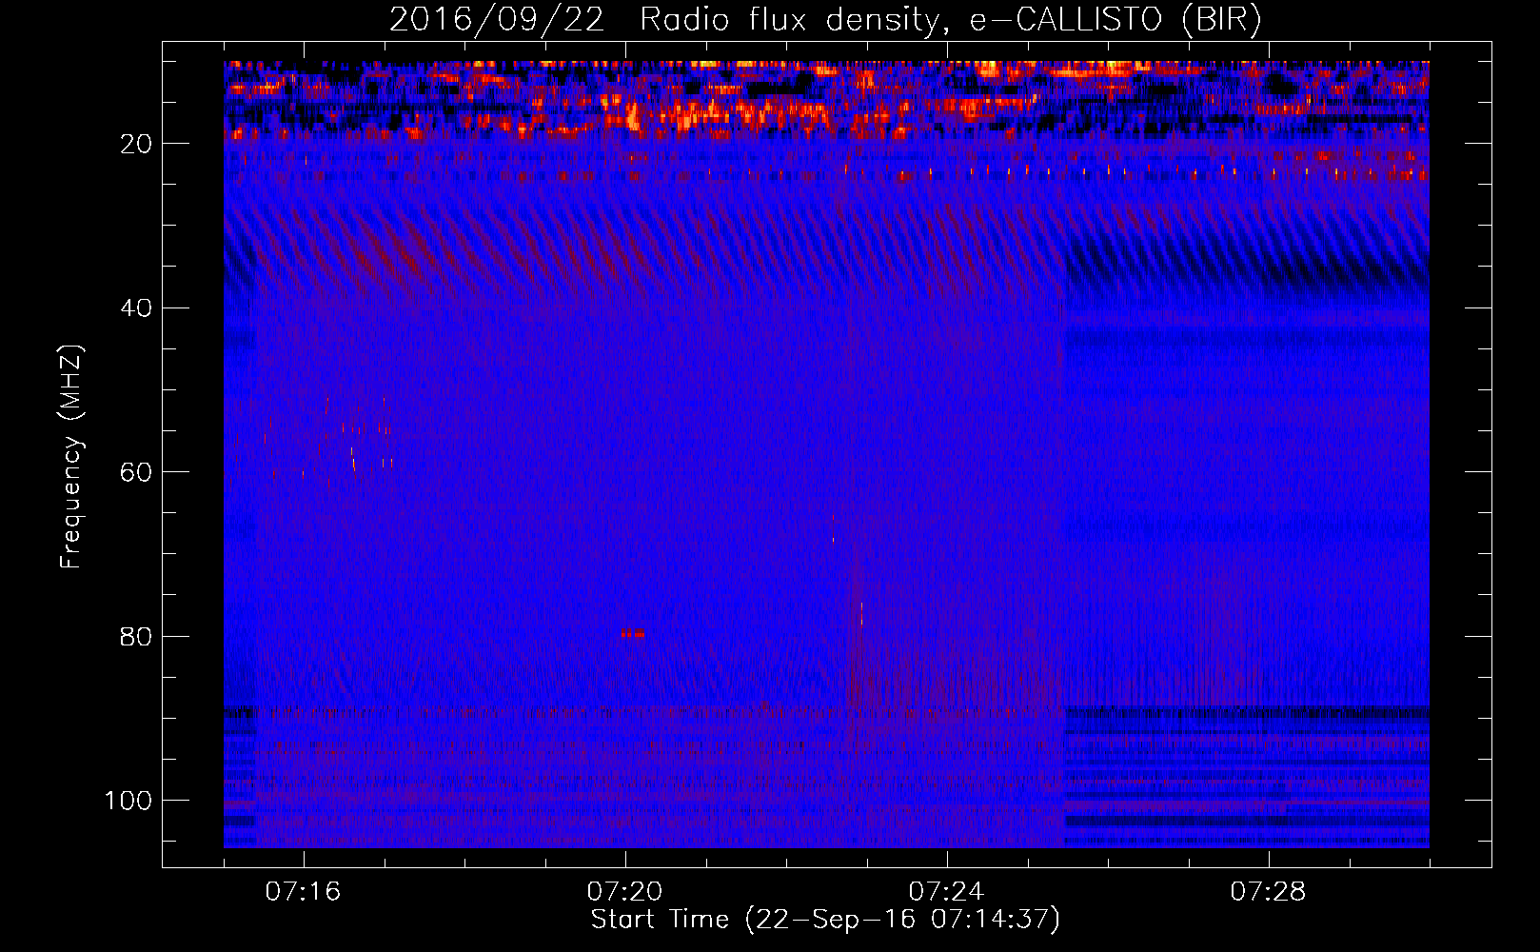Click the 20 frequency tick label
The width and height of the screenshot is (1540, 952).
137,144
